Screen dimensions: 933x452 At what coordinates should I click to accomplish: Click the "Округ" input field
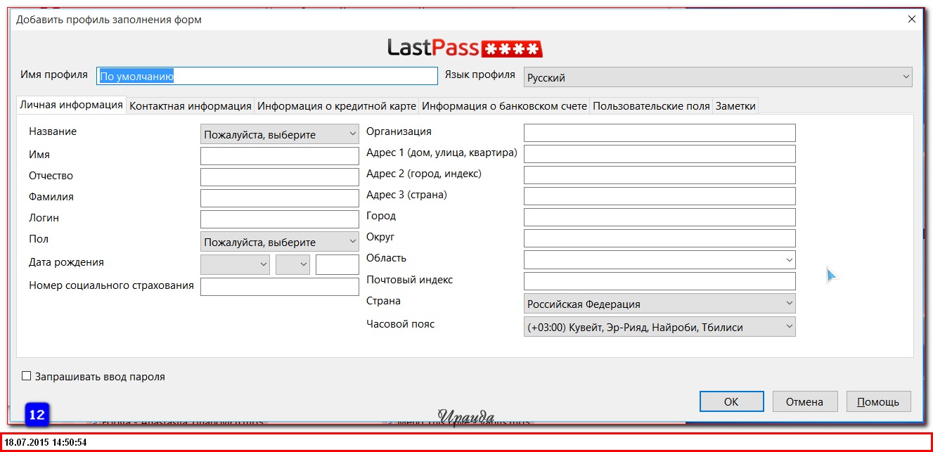click(x=659, y=238)
